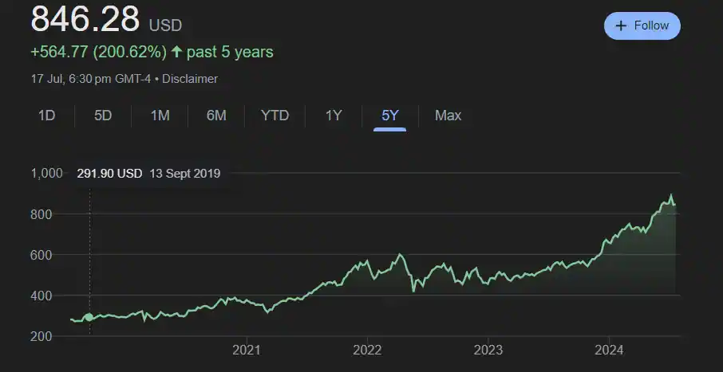Click the 400 y-axis label
This screenshot has height=372, width=723.
[x=41, y=296]
